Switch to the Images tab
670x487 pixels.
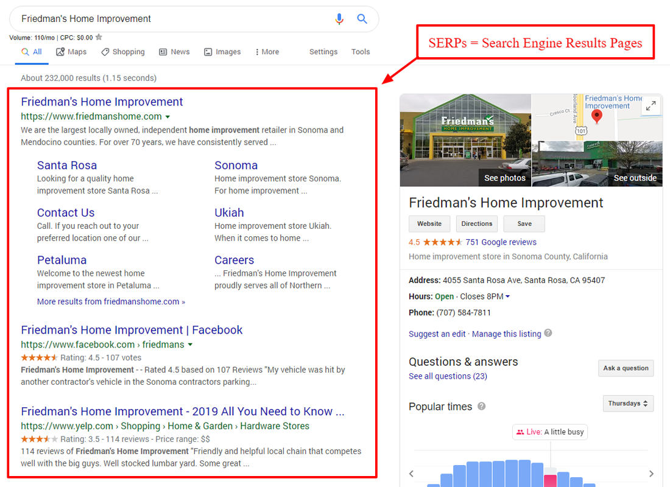(x=222, y=52)
